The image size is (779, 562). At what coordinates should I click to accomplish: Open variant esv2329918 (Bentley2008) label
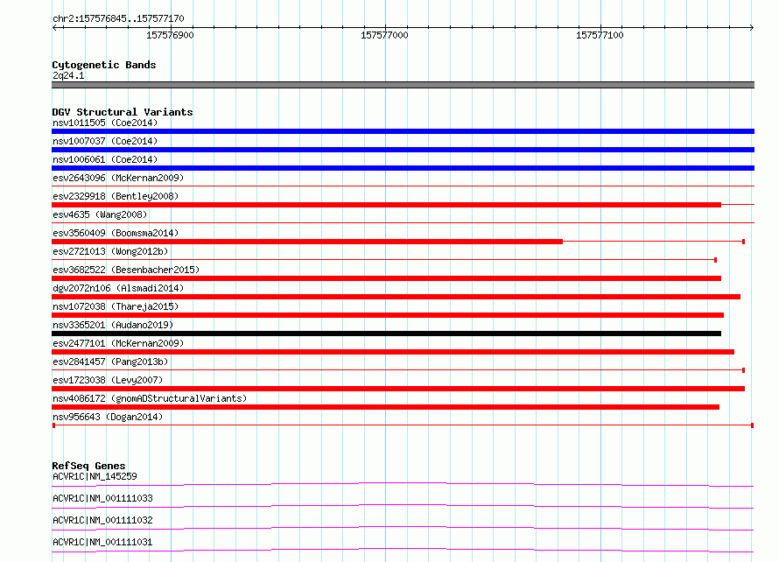[x=116, y=196]
